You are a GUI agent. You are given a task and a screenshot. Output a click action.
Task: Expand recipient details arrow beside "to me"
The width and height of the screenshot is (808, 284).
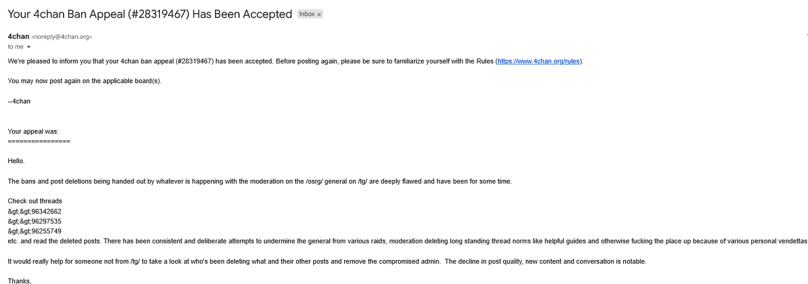tap(28, 47)
